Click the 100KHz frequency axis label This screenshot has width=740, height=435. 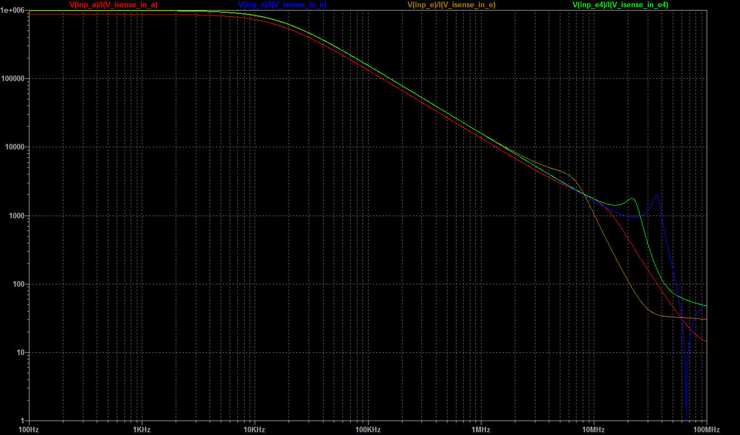(x=367, y=429)
